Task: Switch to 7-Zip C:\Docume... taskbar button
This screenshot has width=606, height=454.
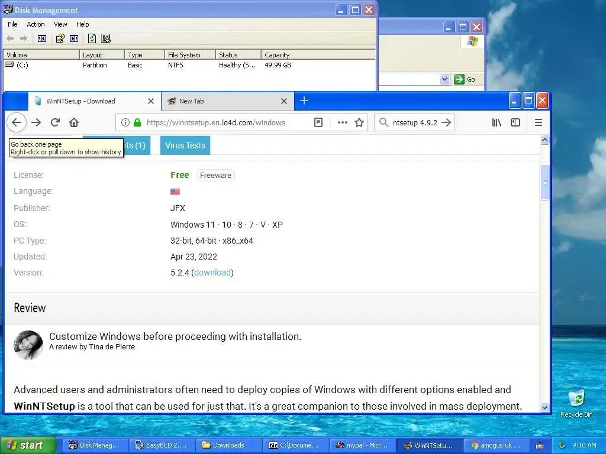Action: (x=296, y=445)
